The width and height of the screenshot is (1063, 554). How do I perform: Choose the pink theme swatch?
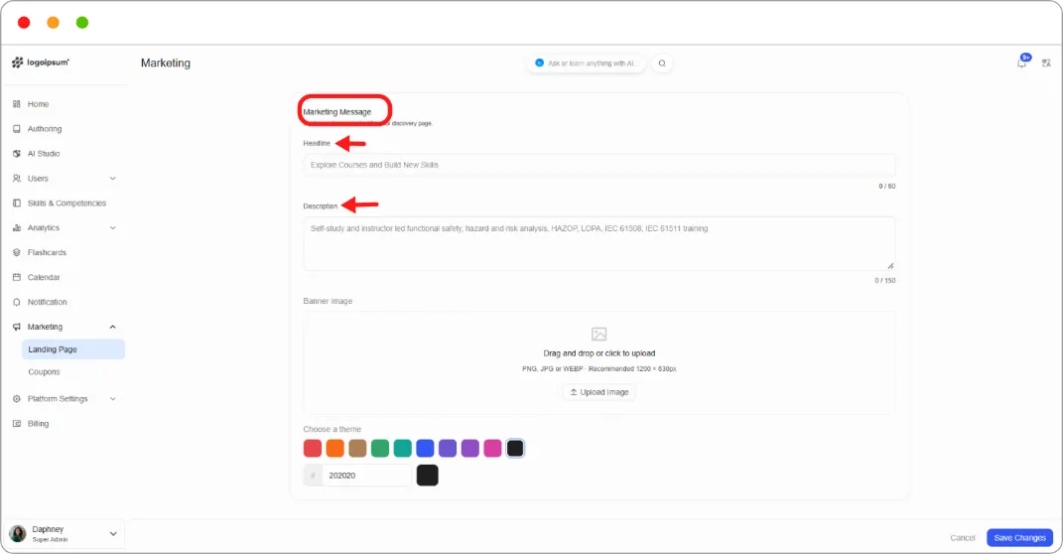(493, 448)
